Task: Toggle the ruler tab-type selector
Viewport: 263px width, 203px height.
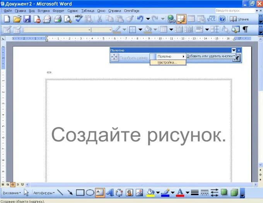Action: [3, 38]
